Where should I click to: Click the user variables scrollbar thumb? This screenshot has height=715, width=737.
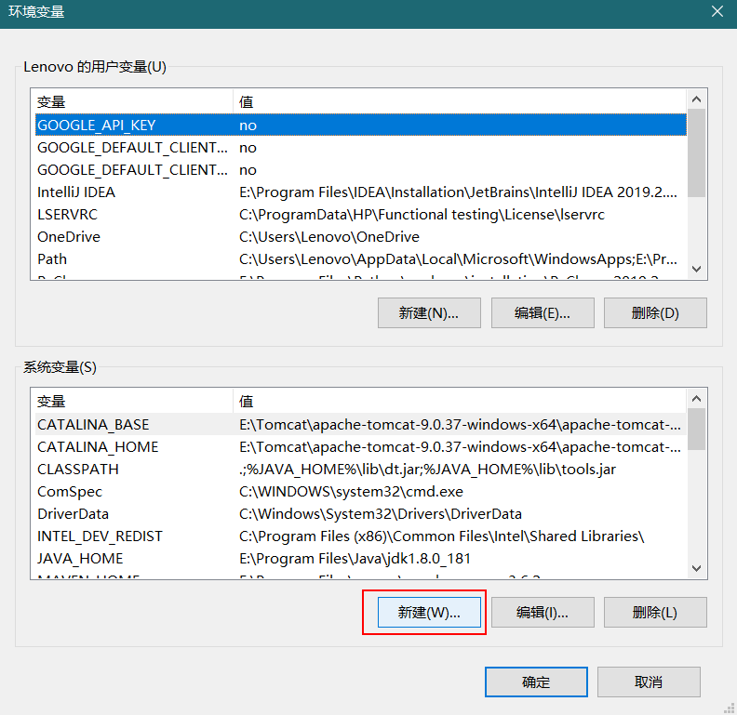[x=697, y=153]
